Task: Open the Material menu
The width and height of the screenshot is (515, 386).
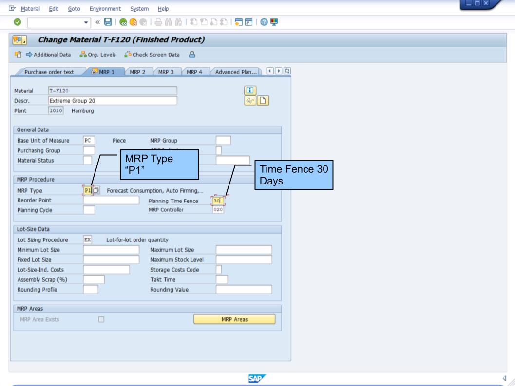Action: (30, 9)
